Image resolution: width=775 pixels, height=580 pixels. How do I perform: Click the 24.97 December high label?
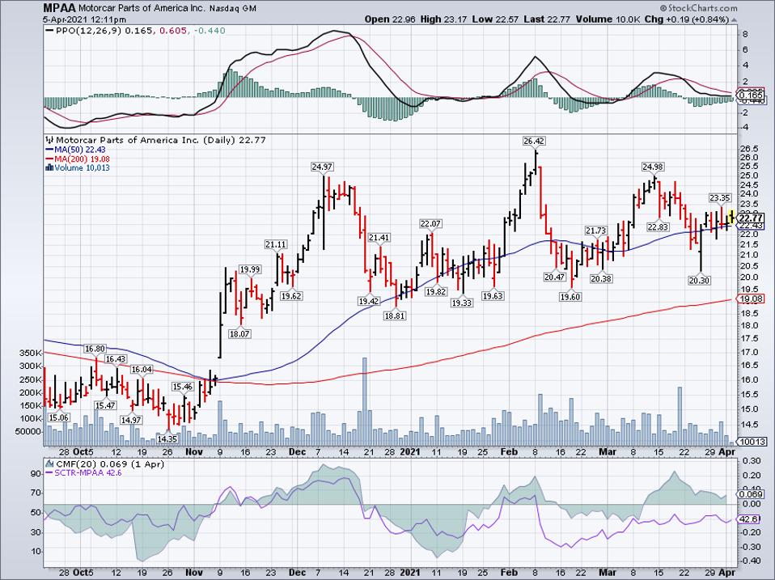point(322,167)
